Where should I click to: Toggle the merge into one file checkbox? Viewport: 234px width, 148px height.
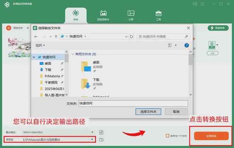[x=168, y=136]
